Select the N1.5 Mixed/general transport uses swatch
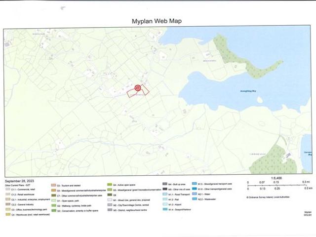 [195, 184]
